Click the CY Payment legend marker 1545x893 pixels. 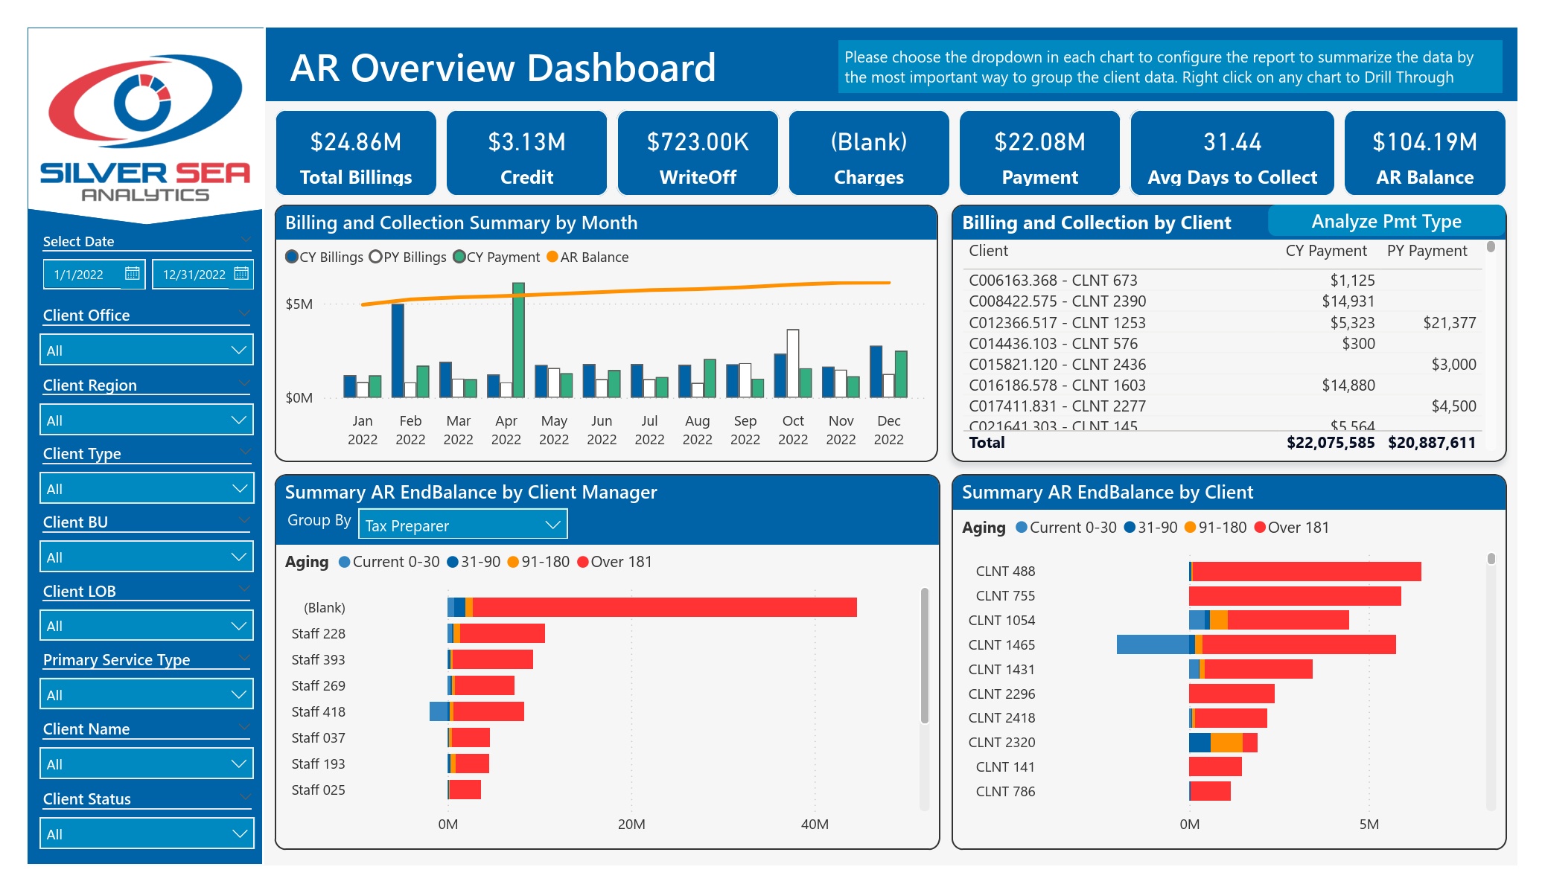pos(459,257)
